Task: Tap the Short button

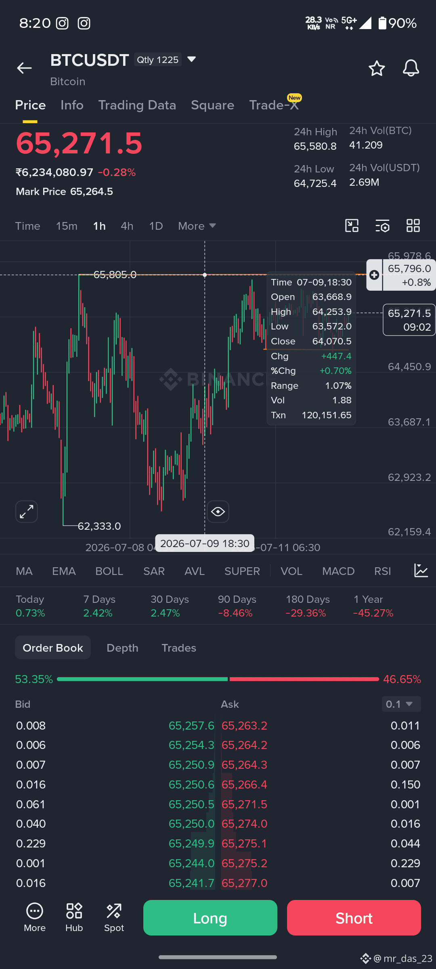Action: click(354, 918)
